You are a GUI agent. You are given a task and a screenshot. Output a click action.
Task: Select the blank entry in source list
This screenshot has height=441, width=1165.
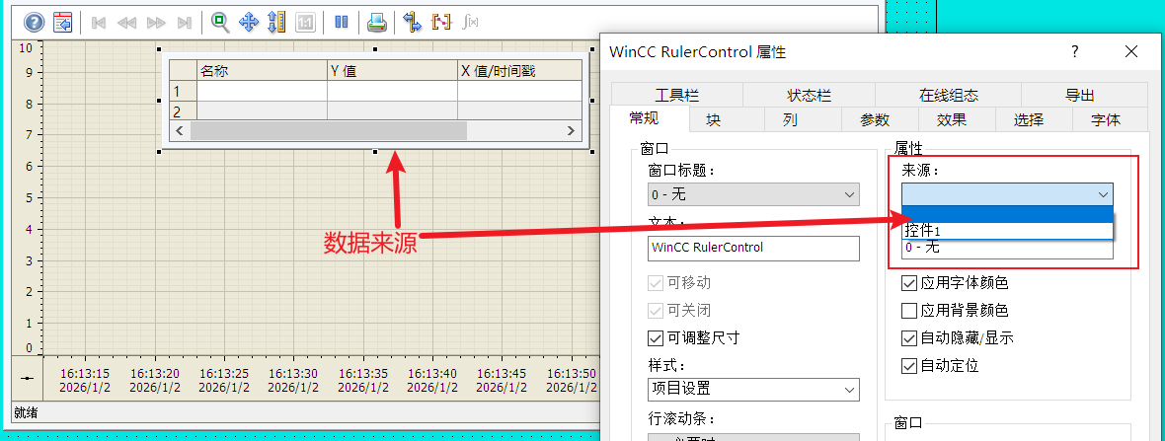click(x=1007, y=214)
